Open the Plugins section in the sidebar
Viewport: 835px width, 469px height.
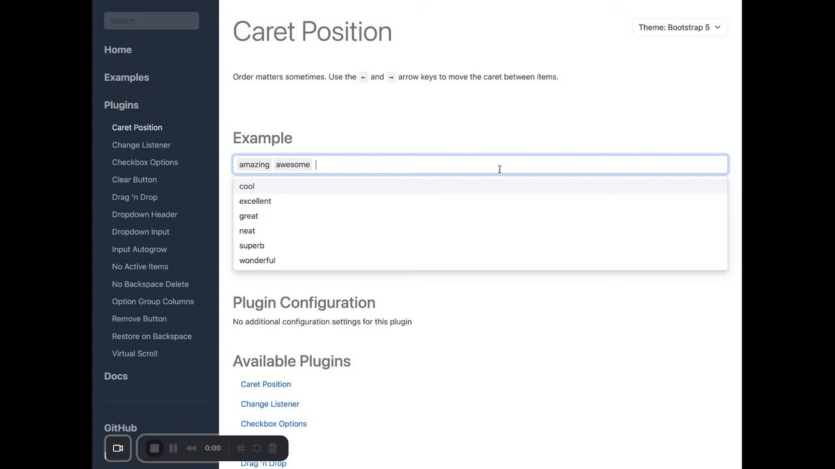point(121,105)
